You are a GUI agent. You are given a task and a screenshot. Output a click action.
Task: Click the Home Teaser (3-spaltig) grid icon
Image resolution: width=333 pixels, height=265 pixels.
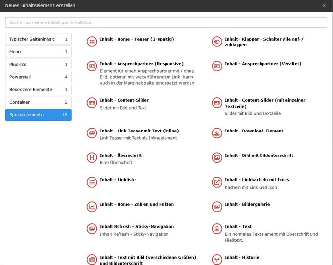91,42
